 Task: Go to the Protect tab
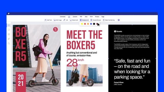(x=97, y=17)
